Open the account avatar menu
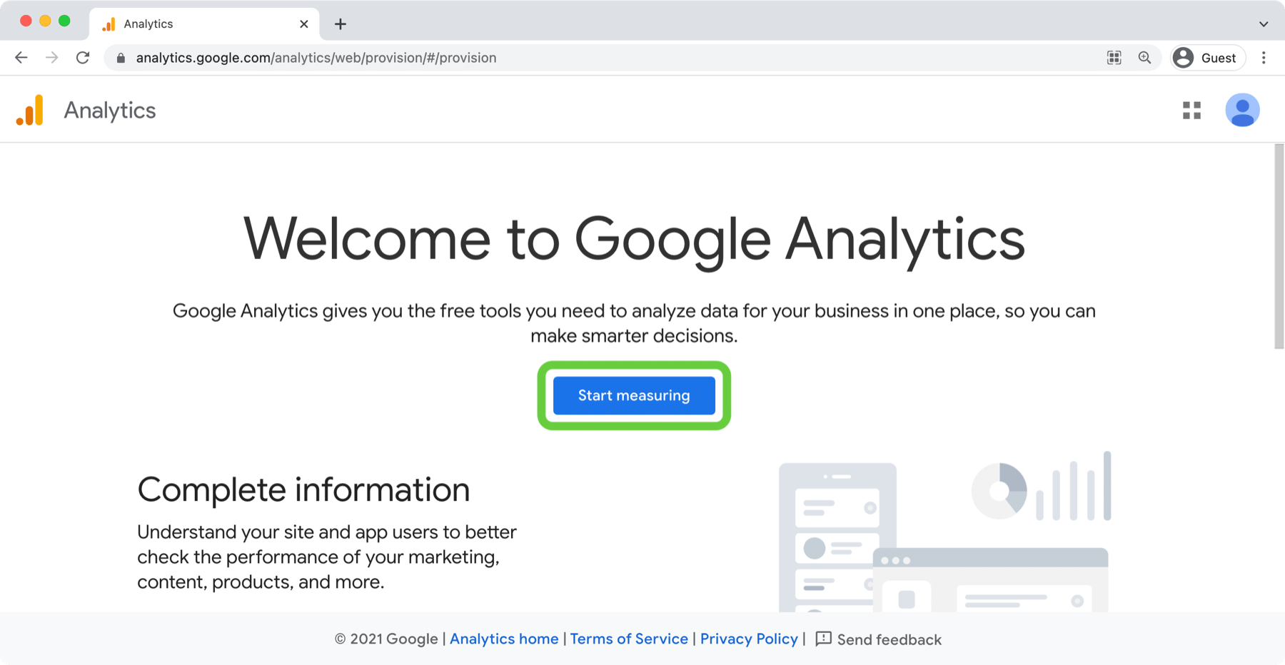Viewport: 1285px width, 665px height. tap(1242, 111)
